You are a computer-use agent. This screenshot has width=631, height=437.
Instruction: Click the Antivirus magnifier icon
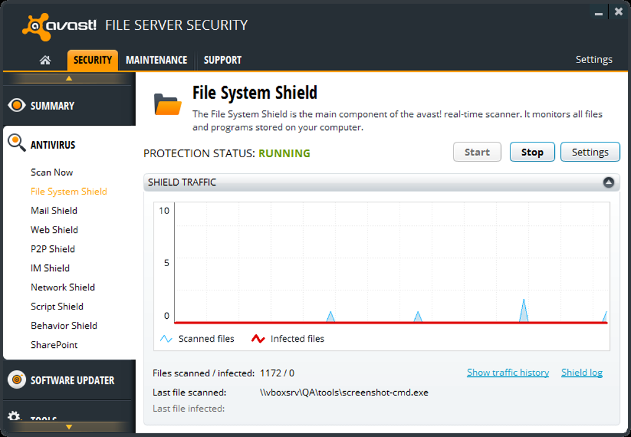click(17, 143)
